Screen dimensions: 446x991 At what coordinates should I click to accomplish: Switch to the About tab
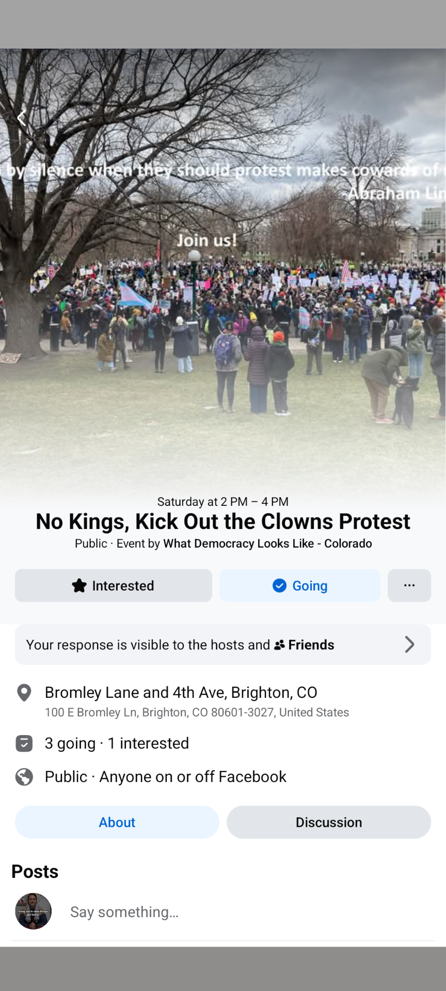point(117,822)
